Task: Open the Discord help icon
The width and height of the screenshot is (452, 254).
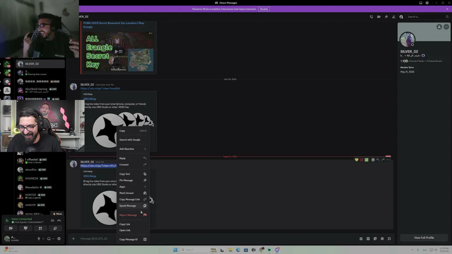Action: point(427,3)
